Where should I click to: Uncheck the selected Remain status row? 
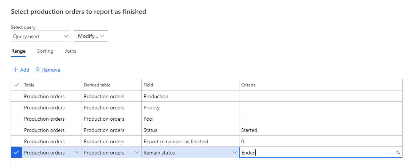(16, 153)
